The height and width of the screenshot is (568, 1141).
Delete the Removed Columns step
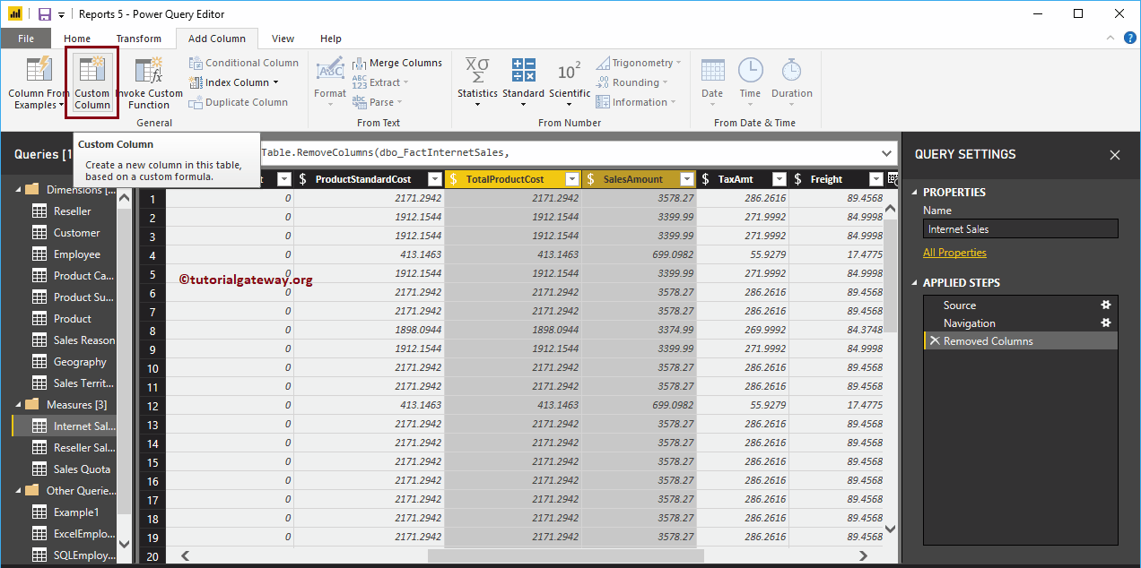pos(934,341)
